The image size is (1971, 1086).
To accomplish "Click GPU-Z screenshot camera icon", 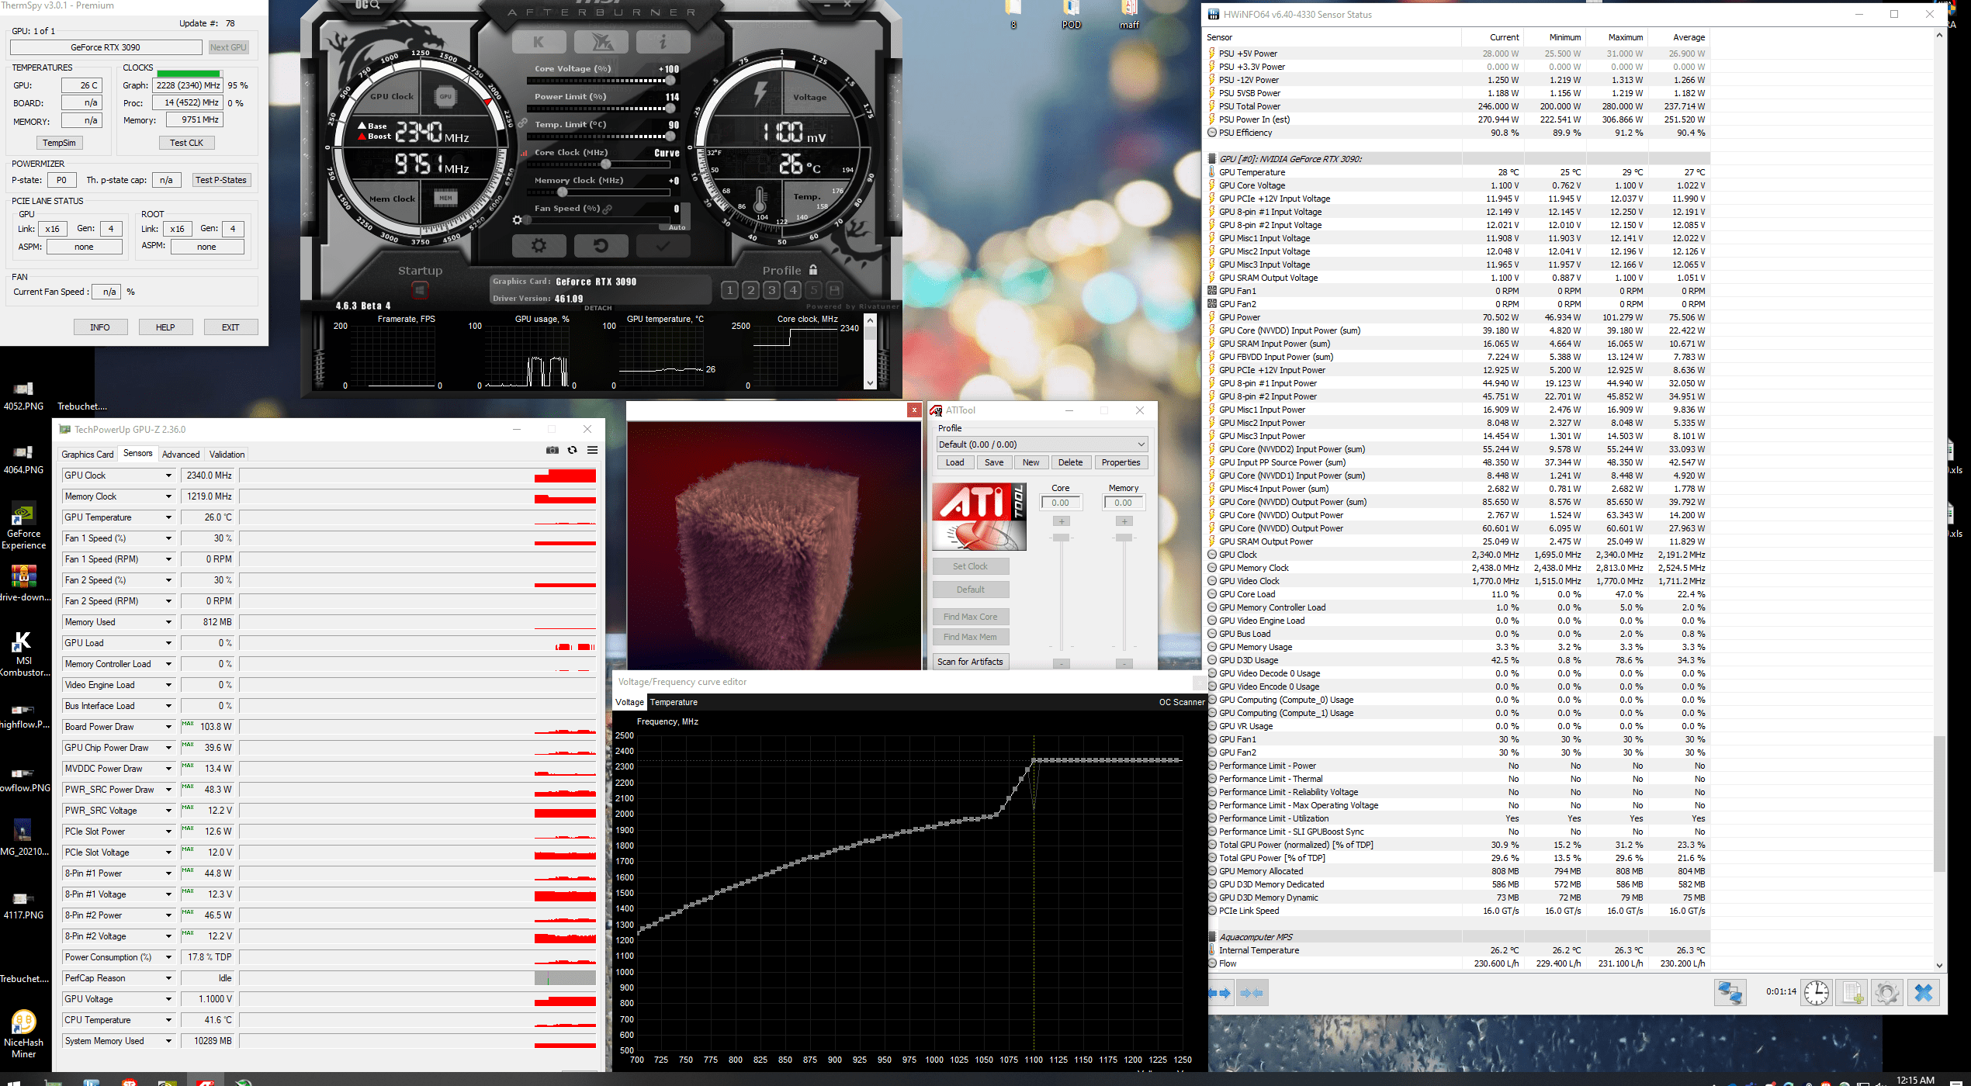I will [552, 450].
